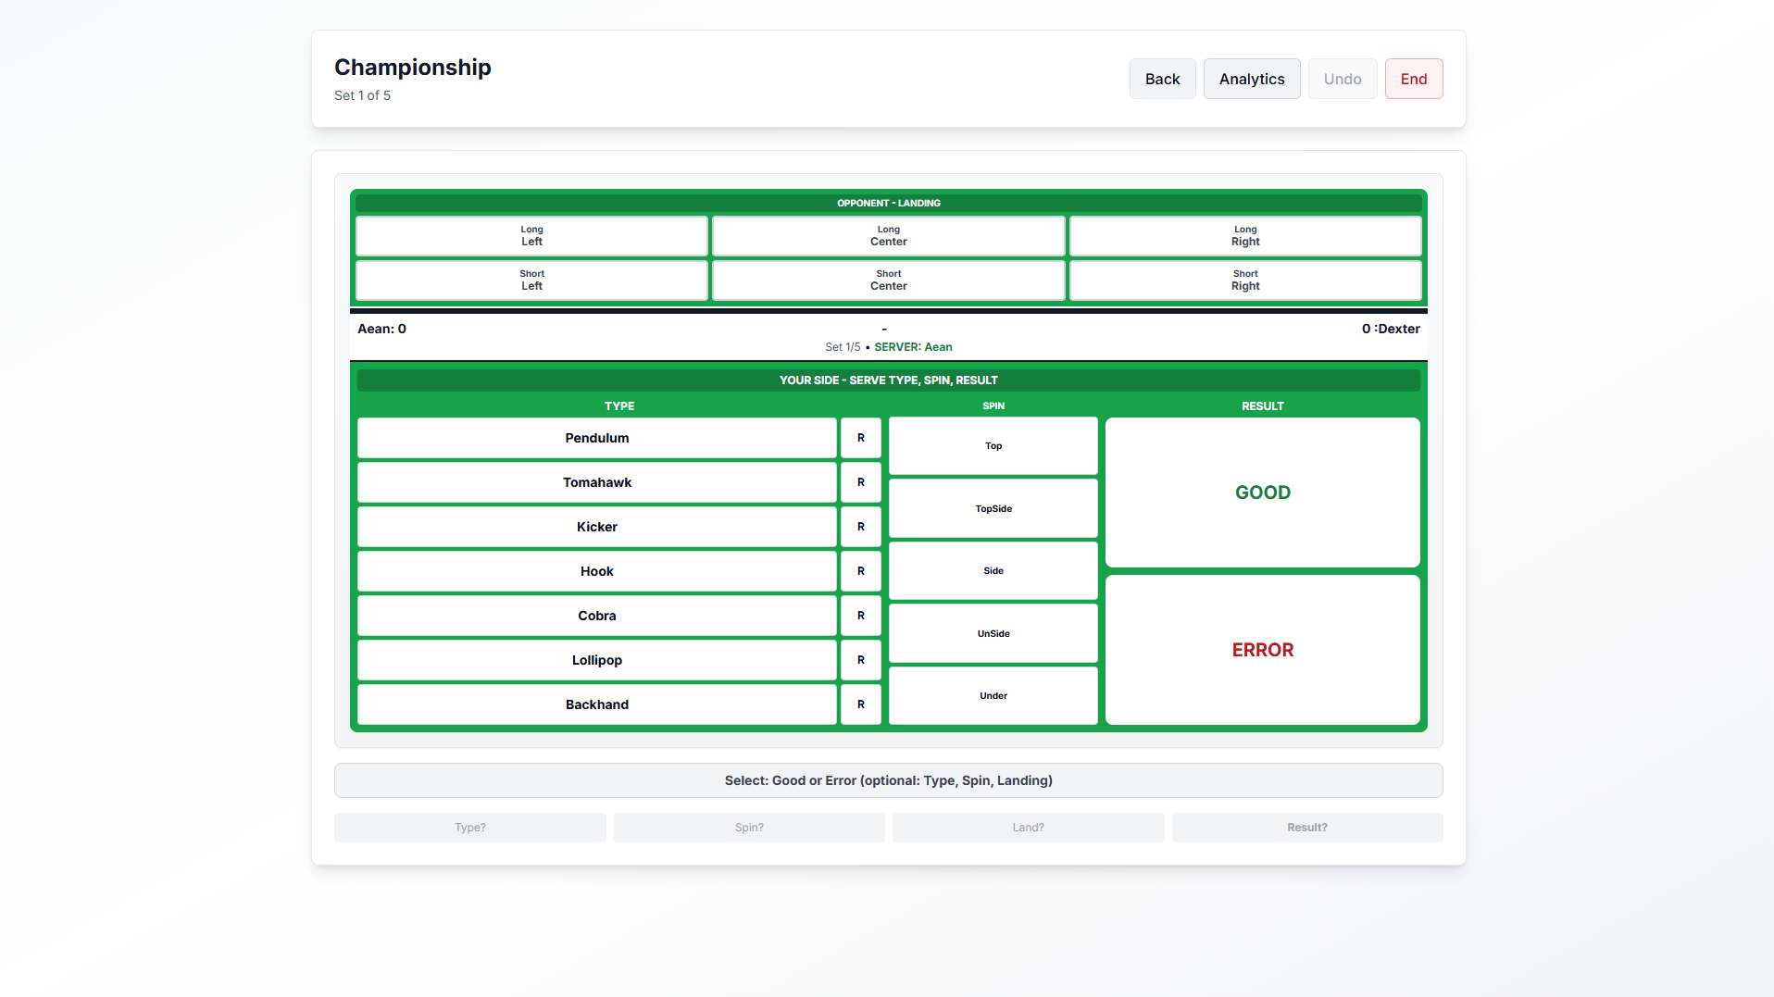Choose UnSide spin
The image size is (1774, 997).
[x=993, y=633]
